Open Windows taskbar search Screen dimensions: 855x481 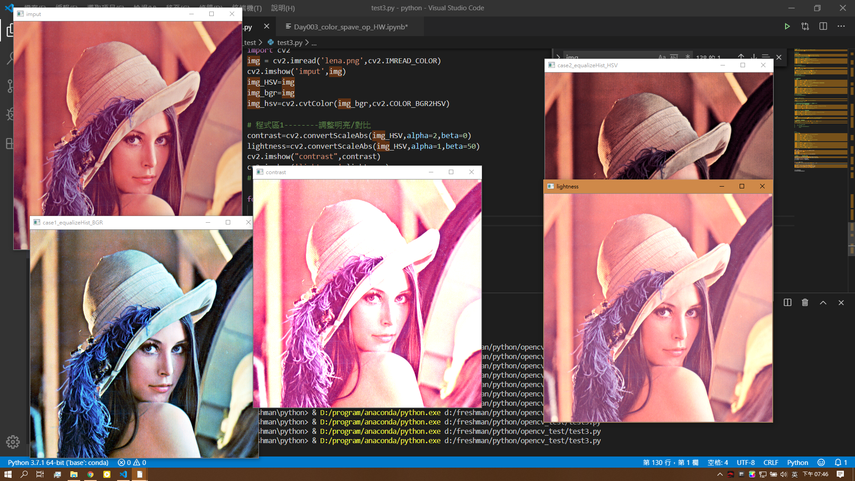(x=24, y=474)
